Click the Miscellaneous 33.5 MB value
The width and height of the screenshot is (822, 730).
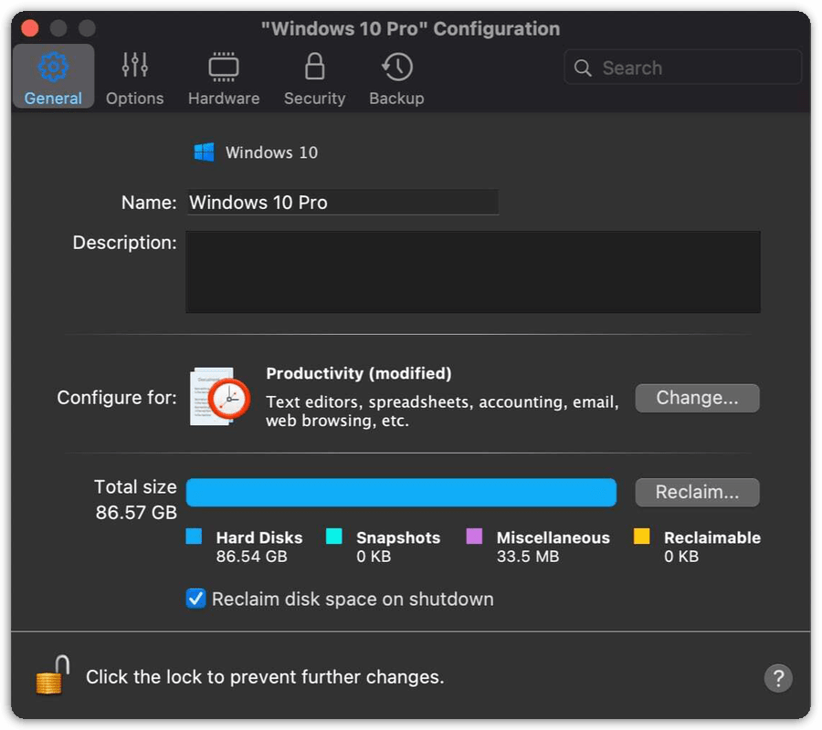click(x=528, y=556)
